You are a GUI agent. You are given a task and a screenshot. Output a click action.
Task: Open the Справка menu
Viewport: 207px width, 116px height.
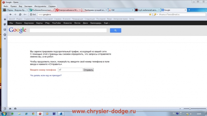click(52, 6)
